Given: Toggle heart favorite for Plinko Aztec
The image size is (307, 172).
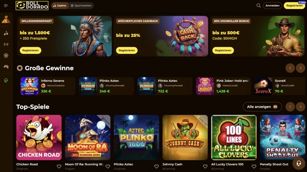Looking at the screenshot, I should coord(157,167).
